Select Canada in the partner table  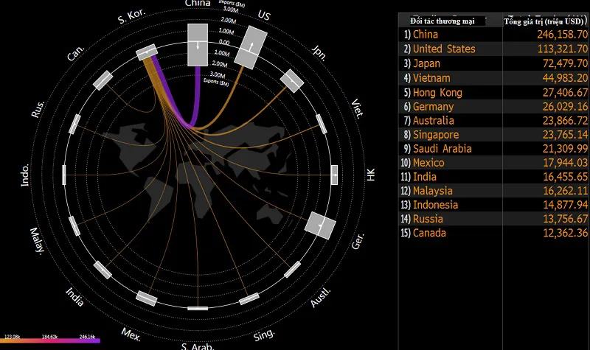point(430,233)
